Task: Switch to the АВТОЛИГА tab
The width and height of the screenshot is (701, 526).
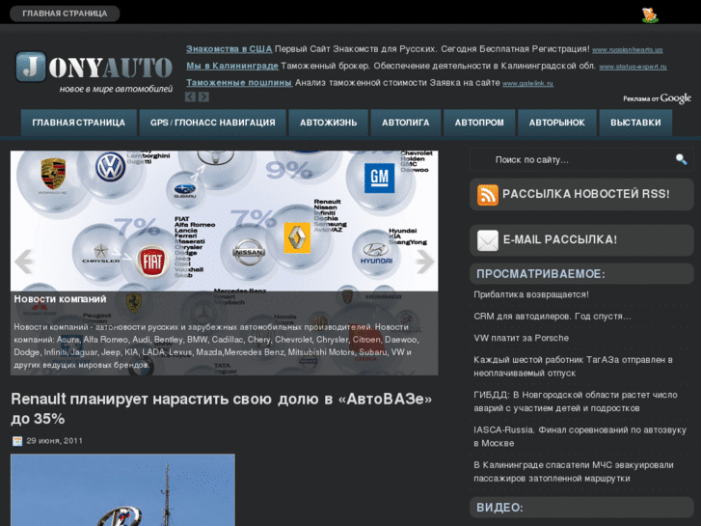Action: coord(406,123)
